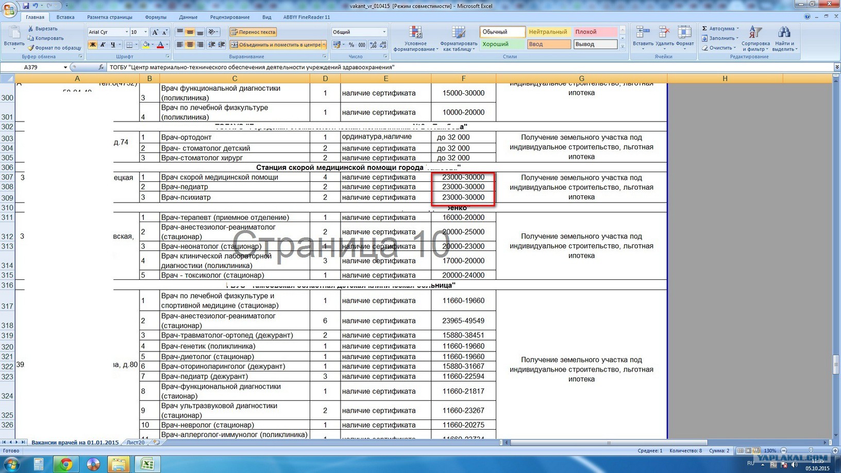841x473 pixels.
Task: Toggle italic (К) formatting
Action: click(103, 45)
